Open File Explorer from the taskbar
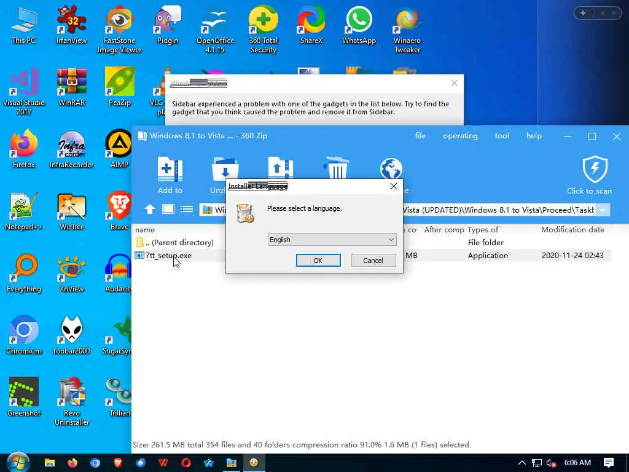Screen dimensions: 629x472 pos(49,463)
